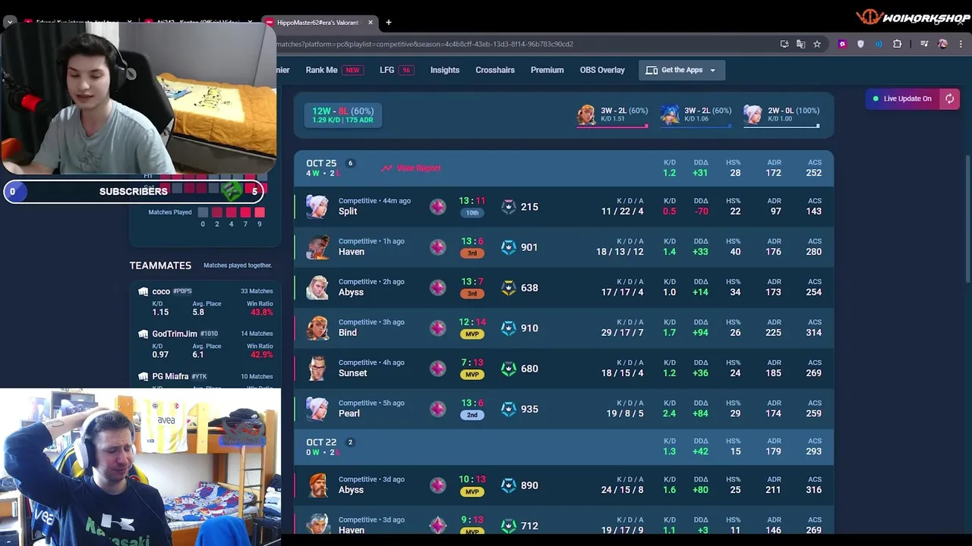Open the LFG menu item
Image resolution: width=972 pixels, height=546 pixels.
pyautogui.click(x=396, y=70)
